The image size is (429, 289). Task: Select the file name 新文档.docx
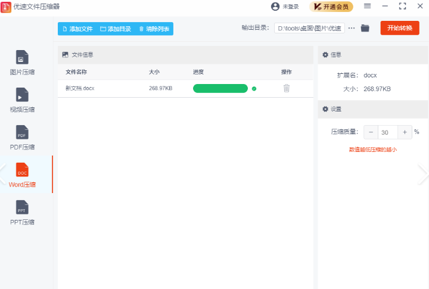(80, 88)
